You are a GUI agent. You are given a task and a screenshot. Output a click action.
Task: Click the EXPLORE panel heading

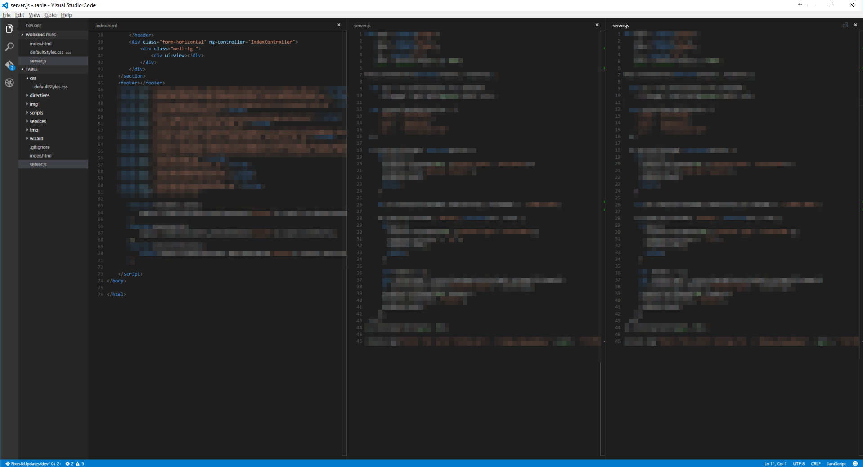(x=33, y=26)
